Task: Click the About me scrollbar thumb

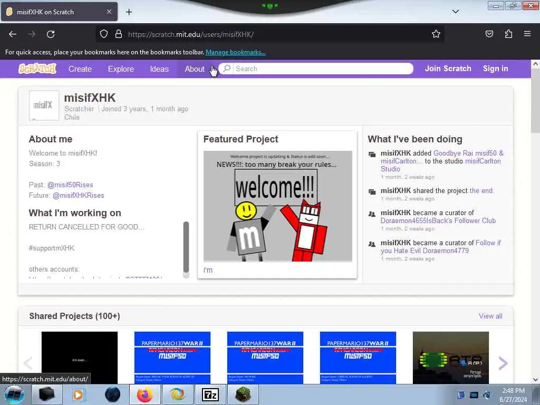Action: (x=186, y=247)
